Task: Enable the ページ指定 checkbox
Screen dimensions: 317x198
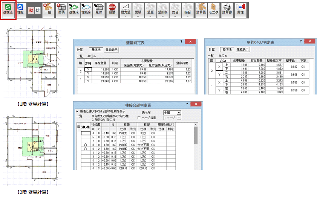Action: point(139,118)
